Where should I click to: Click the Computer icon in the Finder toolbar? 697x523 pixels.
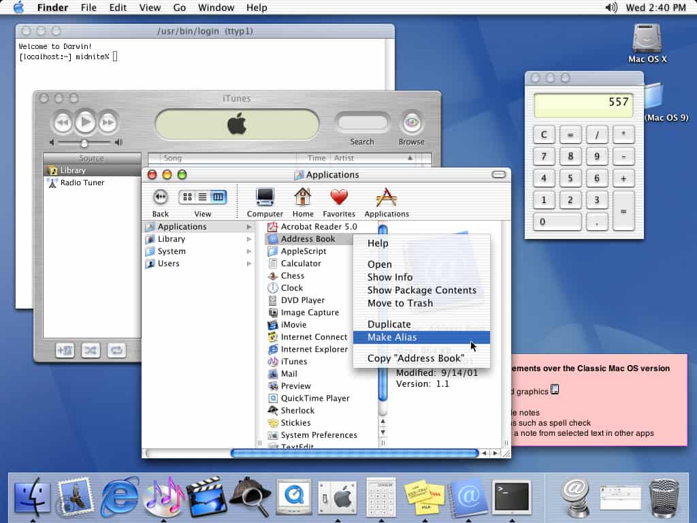click(264, 197)
